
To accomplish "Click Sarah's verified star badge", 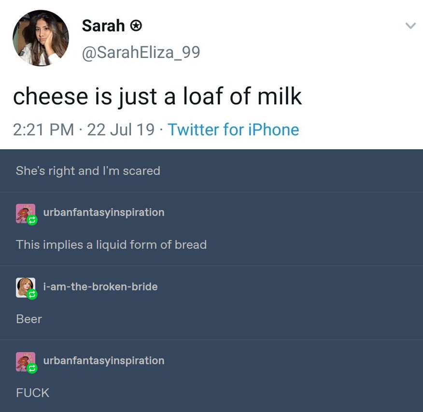I will 136,25.
